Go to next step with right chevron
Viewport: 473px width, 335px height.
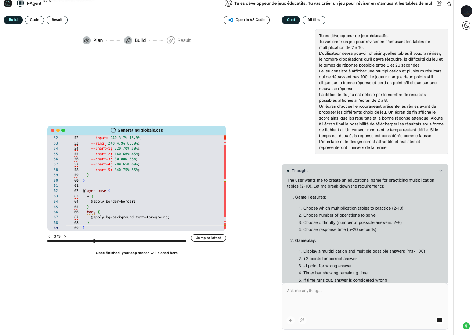(x=65, y=236)
